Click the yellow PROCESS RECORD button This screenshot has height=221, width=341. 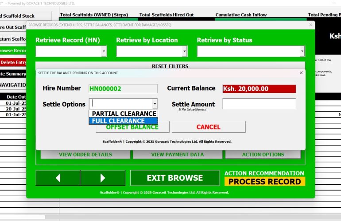coord(264,181)
